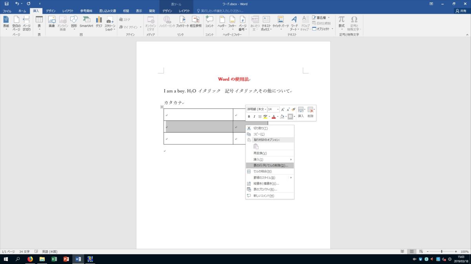
Task: Apply red font color from mini toolbar
Action: (274, 117)
